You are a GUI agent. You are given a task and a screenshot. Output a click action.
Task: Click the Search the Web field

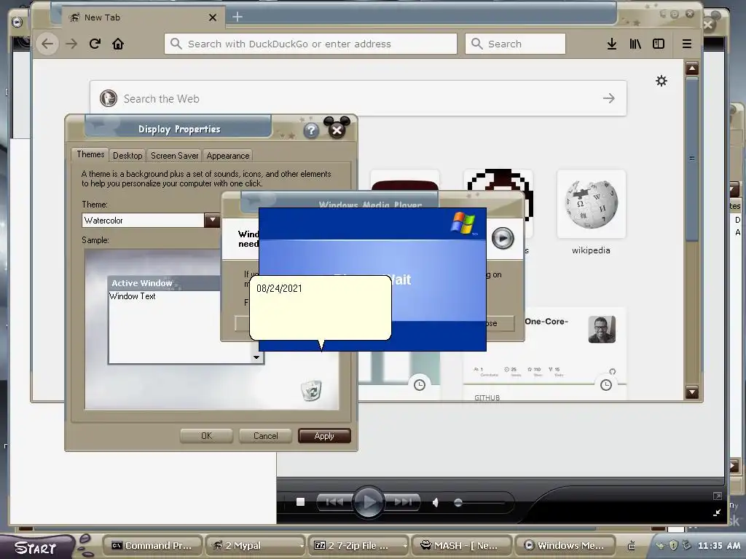click(x=358, y=98)
